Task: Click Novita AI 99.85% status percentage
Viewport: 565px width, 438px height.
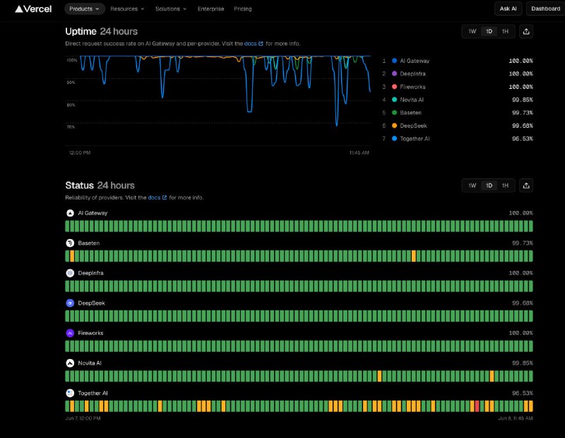Action: (522, 363)
